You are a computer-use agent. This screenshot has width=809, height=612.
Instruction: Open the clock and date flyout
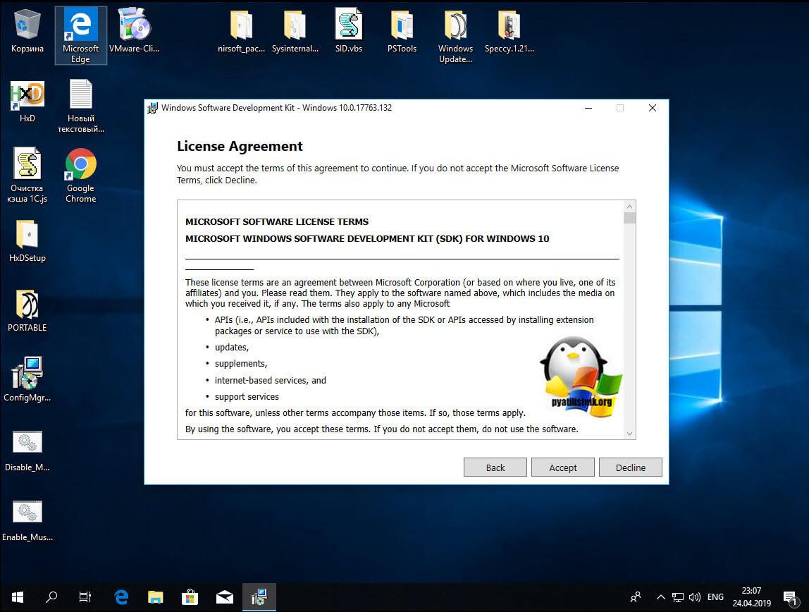(x=752, y=597)
